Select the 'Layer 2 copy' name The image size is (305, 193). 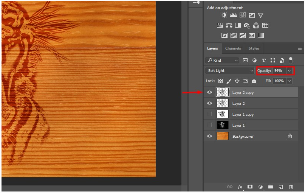[x=243, y=93]
